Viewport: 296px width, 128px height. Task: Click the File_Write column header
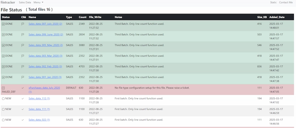click(95, 17)
